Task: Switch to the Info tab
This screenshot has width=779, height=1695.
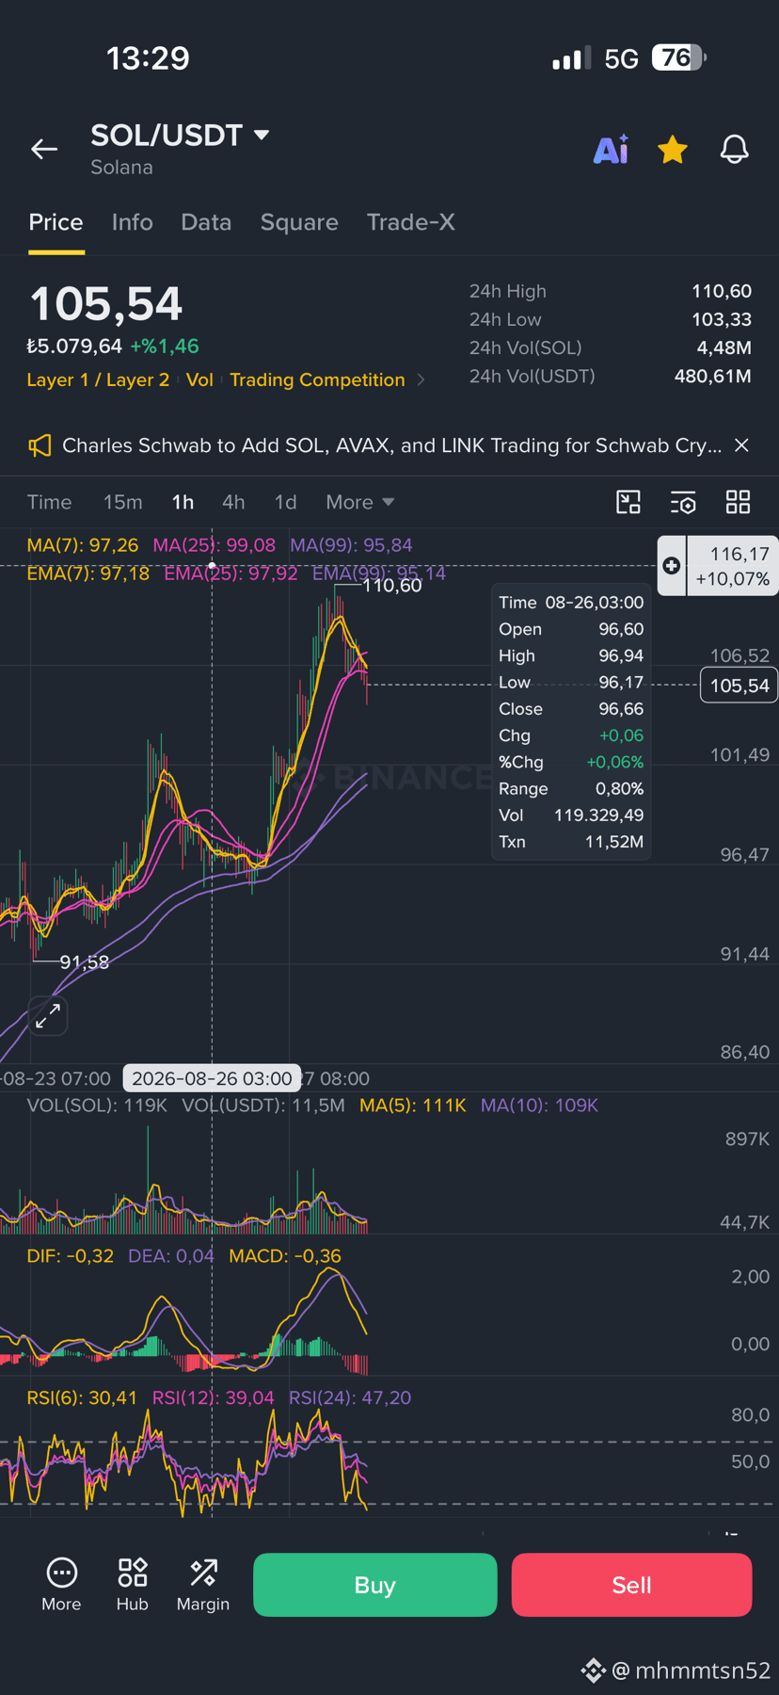Action: 132,222
